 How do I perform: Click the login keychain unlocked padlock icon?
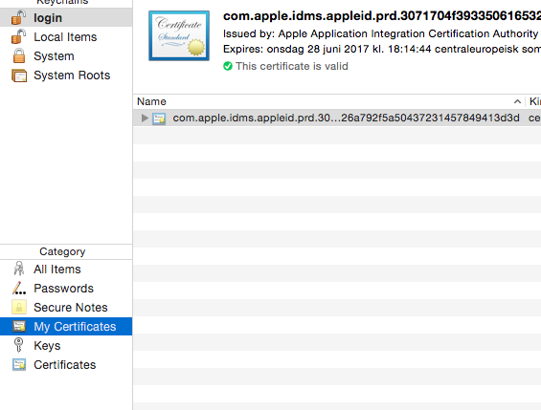click(18, 17)
